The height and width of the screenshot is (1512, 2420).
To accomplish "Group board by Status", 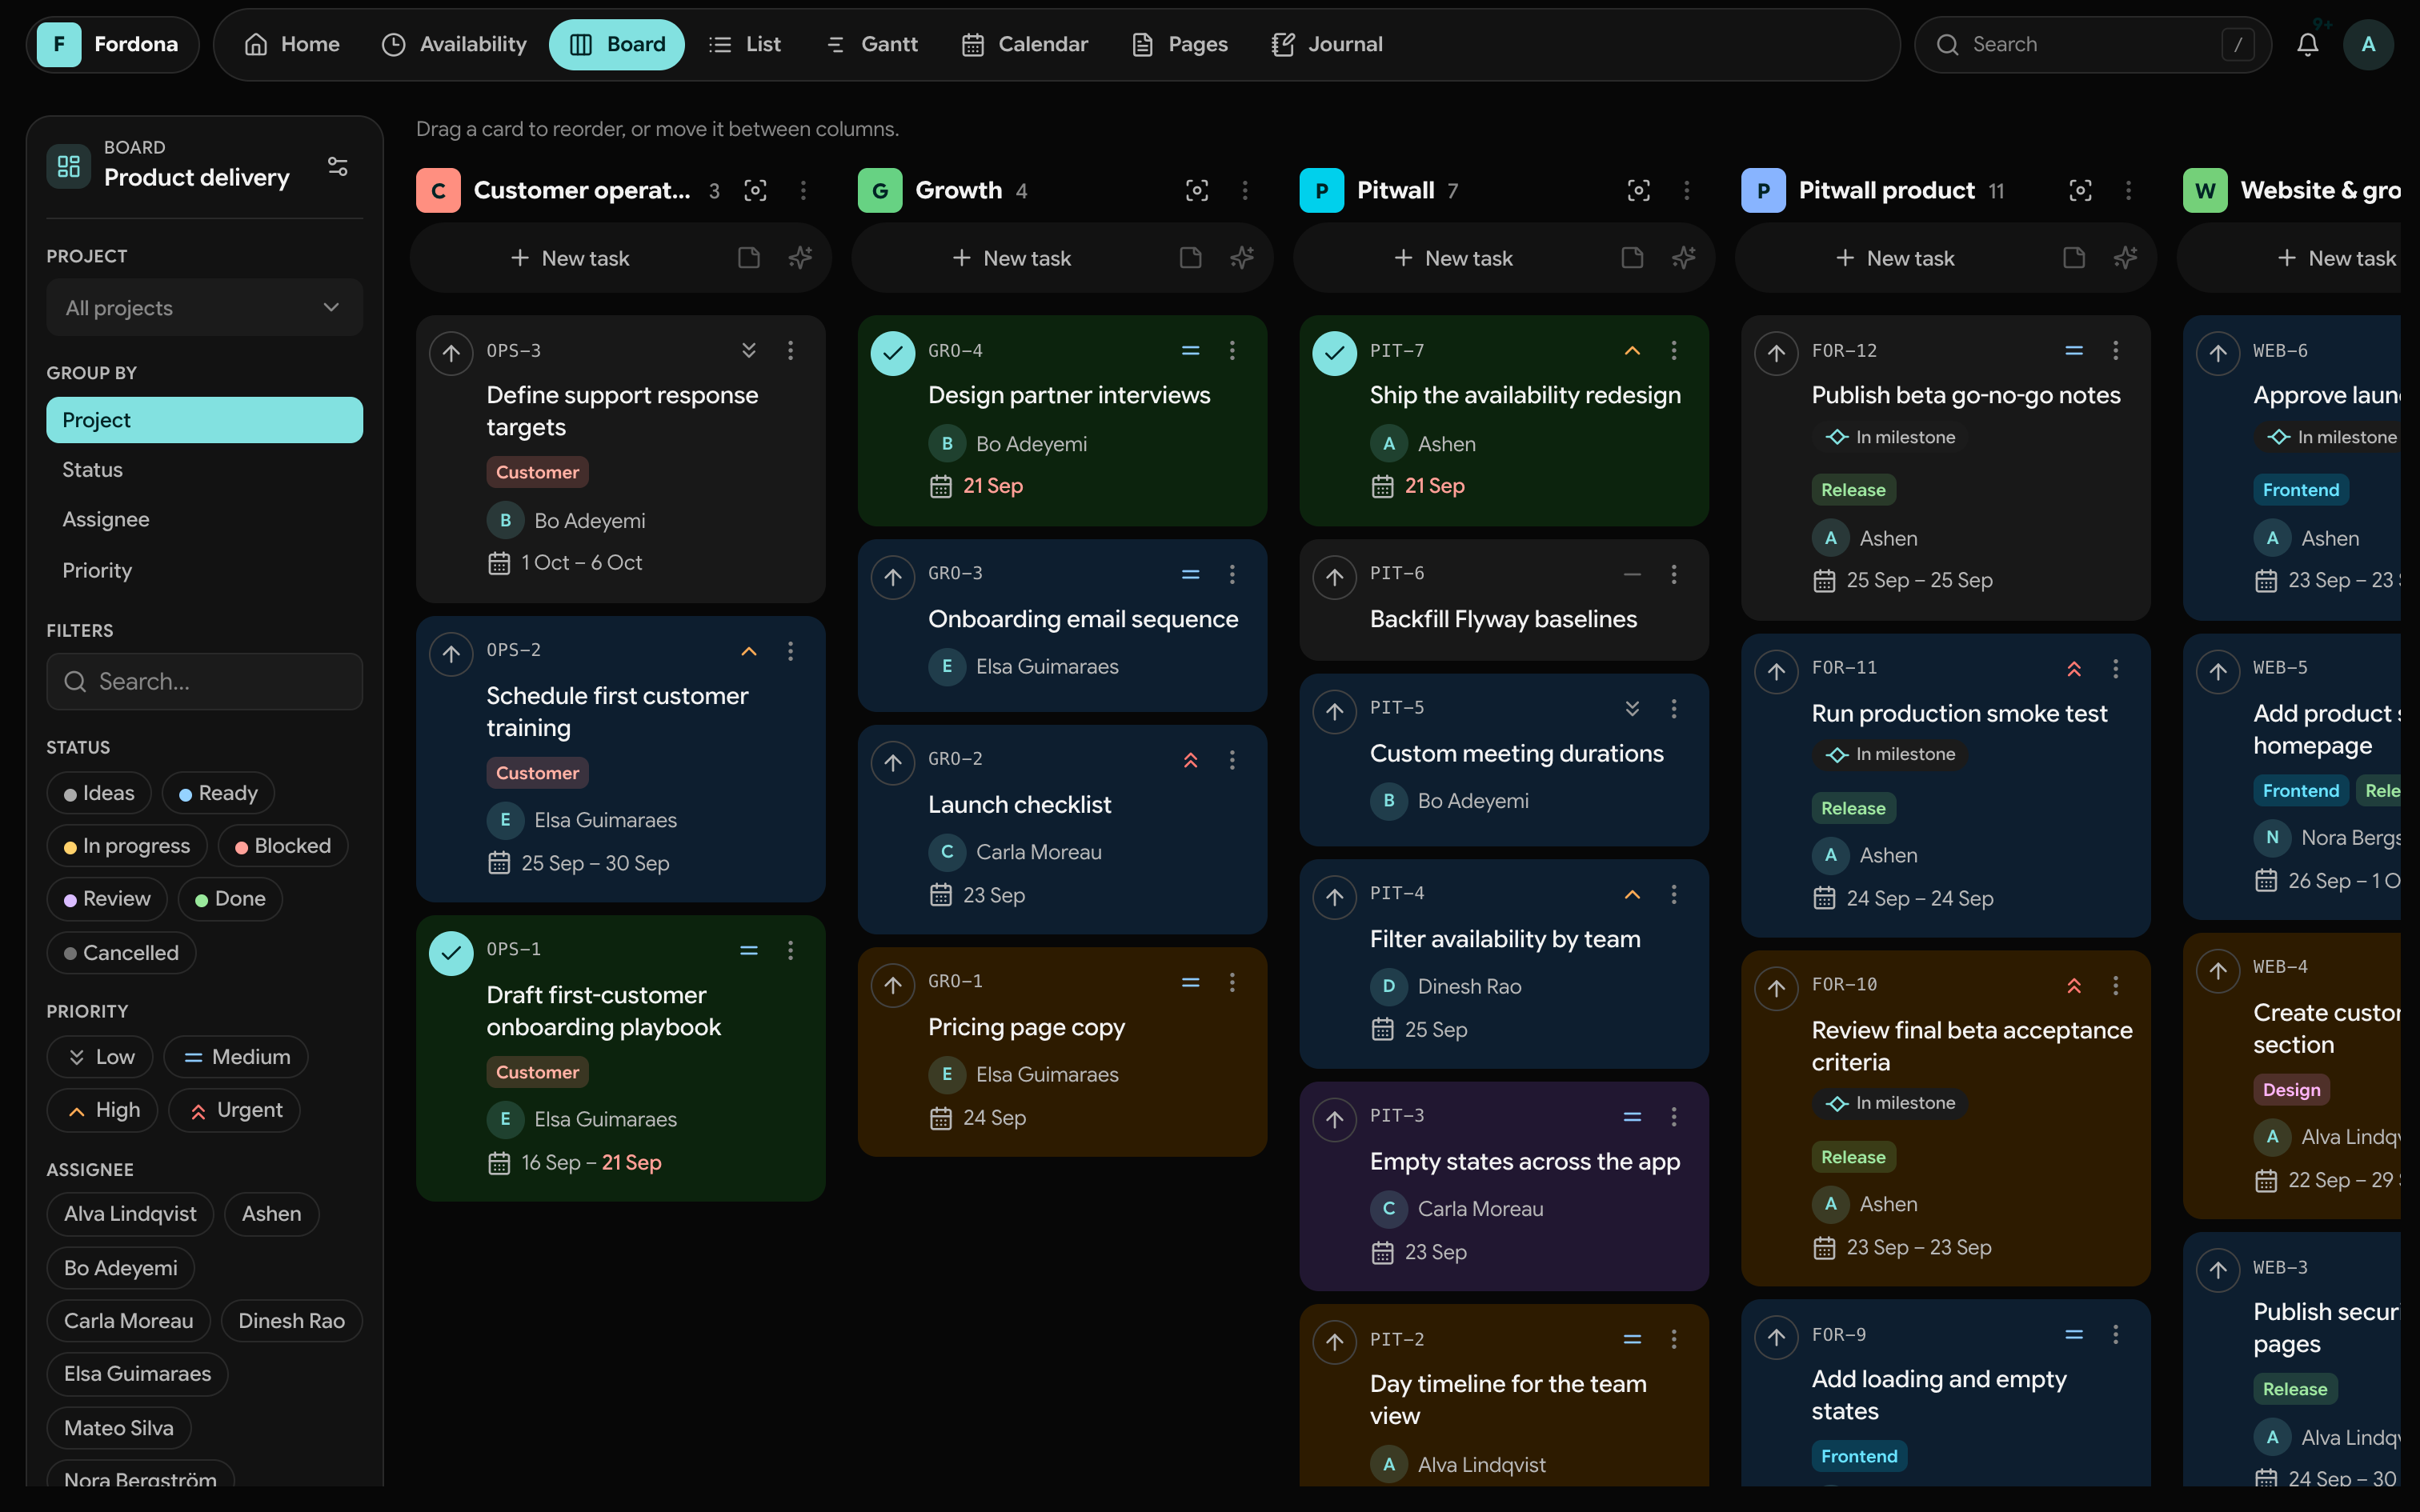I will pyautogui.click(x=204, y=470).
